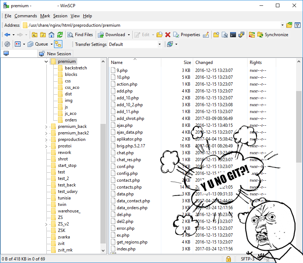
Task: Expand the premium_back folder
Action: 46,126
